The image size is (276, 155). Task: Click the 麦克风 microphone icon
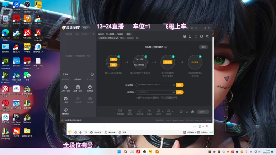158,111
